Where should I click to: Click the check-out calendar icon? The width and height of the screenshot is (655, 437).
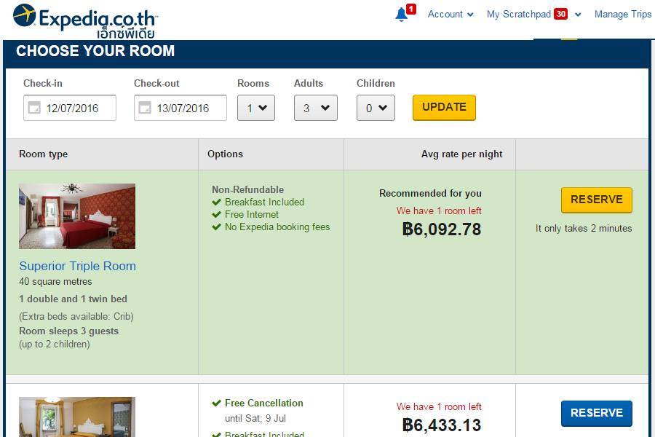click(144, 108)
